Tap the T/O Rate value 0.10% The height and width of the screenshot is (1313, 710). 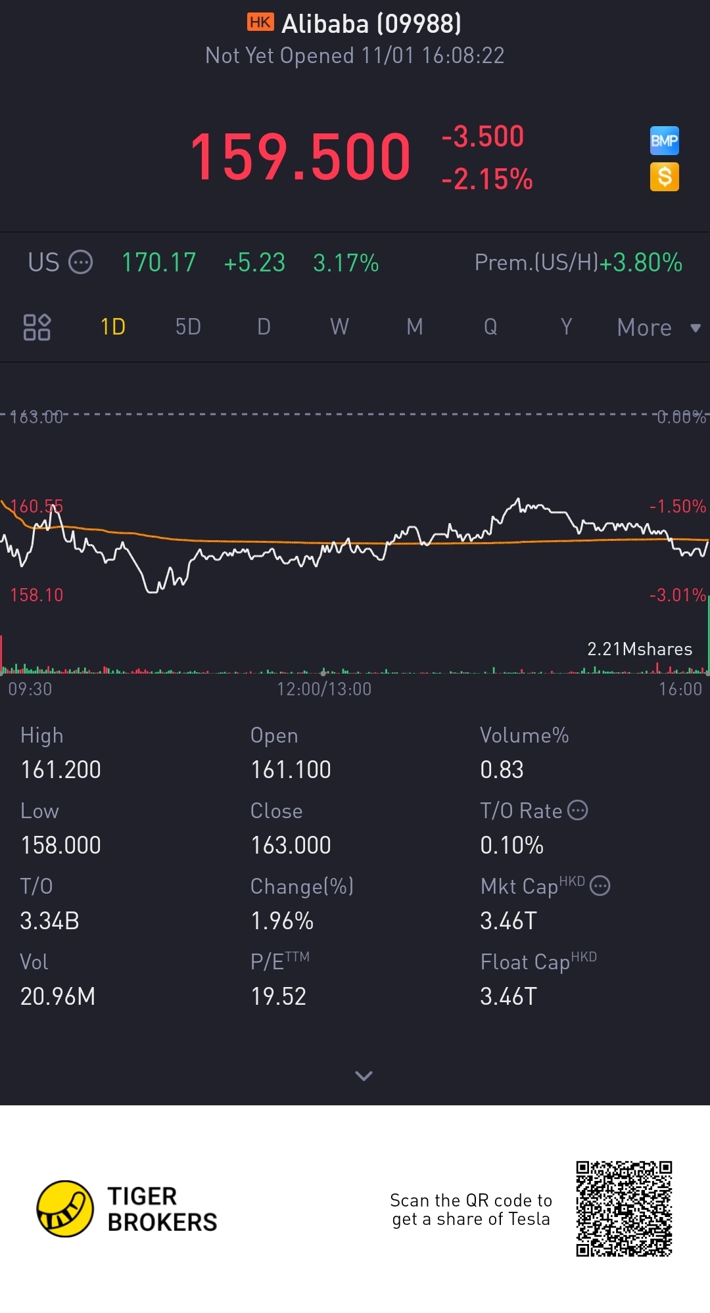click(511, 845)
